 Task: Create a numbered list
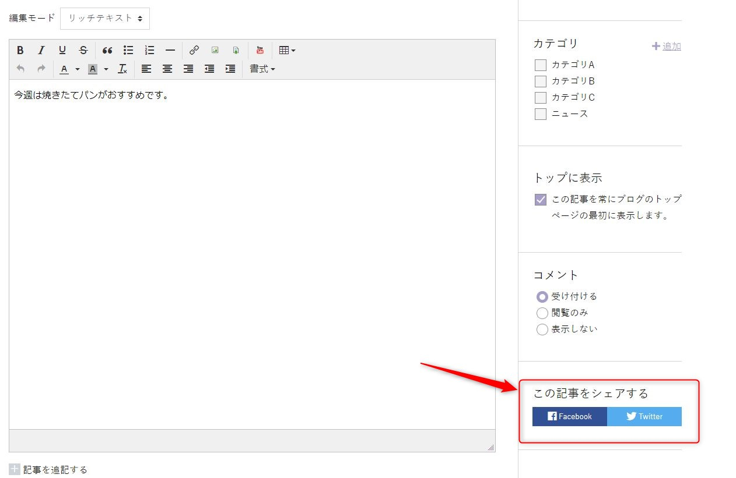pyautogui.click(x=149, y=50)
